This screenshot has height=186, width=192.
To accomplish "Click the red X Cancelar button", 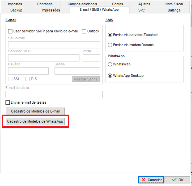I will (151, 180).
